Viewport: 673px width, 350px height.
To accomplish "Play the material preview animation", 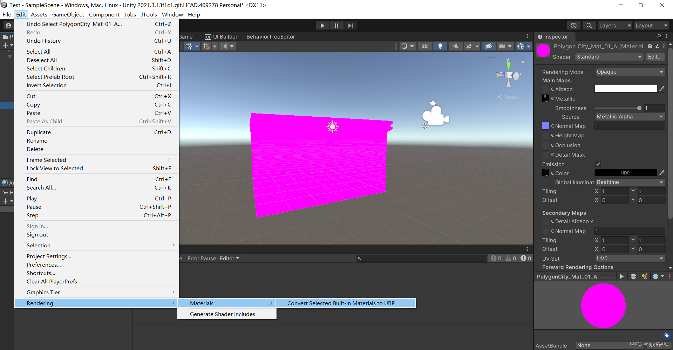I will coord(621,276).
